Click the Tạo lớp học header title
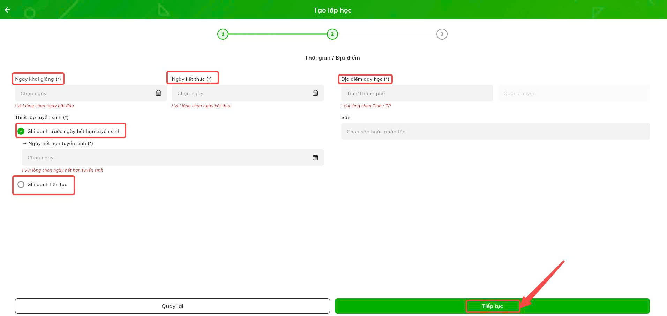The width and height of the screenshot is (667, 316). coord(332,10)
